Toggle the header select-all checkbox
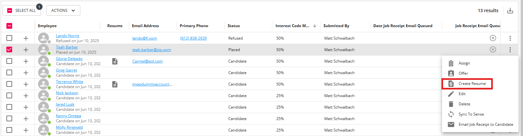Screen dimensions: 523x136 (x=9, y=26)
